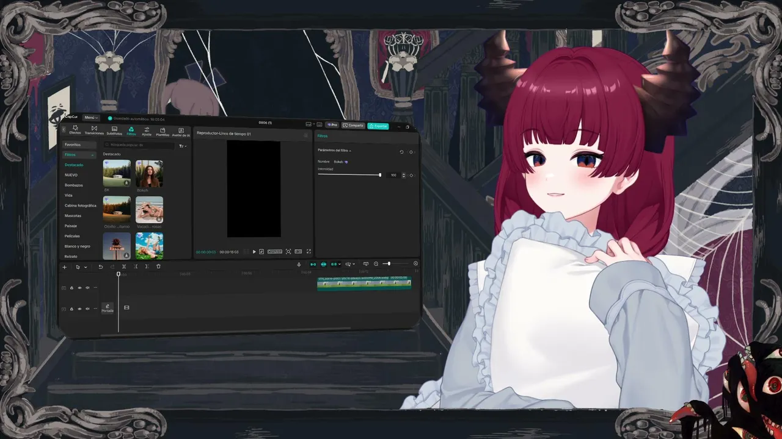The width and height of the screenshot is (782, 439).
Task: Mute the upper timeline track
Action: point(87,288)
